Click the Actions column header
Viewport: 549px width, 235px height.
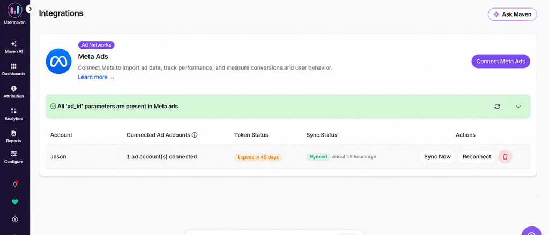click(465, 135)
